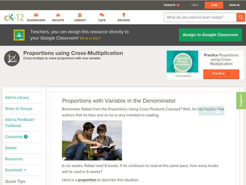Viewport: 246px width, 185px height.
Task: Select the LIBRARY menu label
Action: pos(80,20)
